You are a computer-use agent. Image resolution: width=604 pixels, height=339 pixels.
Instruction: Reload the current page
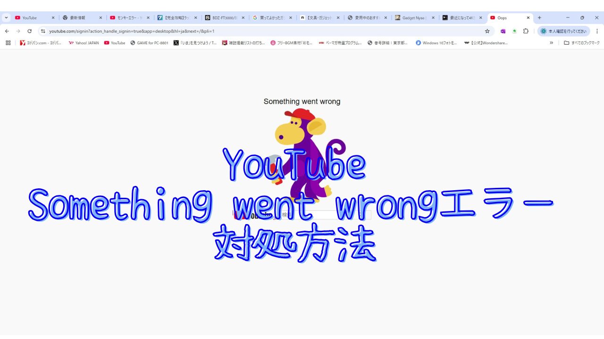pos(29,31)
